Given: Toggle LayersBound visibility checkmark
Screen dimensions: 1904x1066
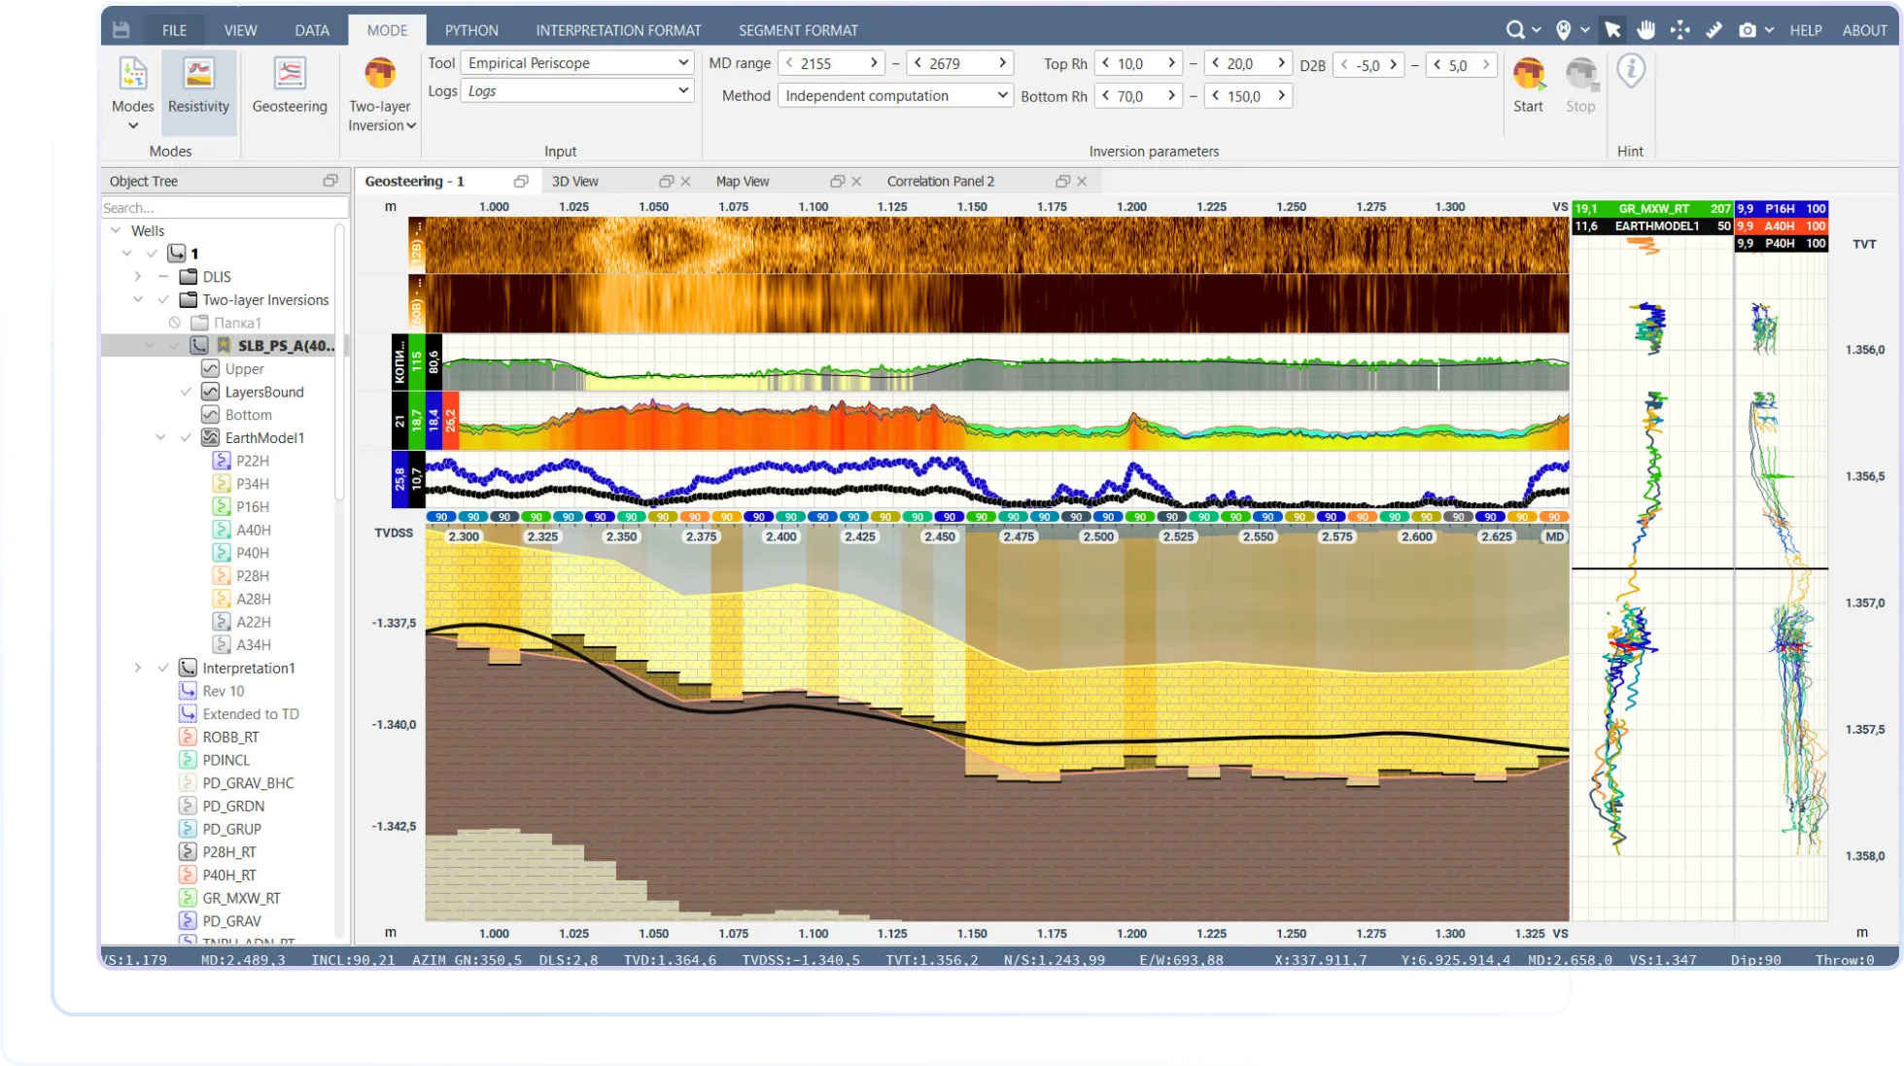Looking at the screenshot, I should 186,392.
